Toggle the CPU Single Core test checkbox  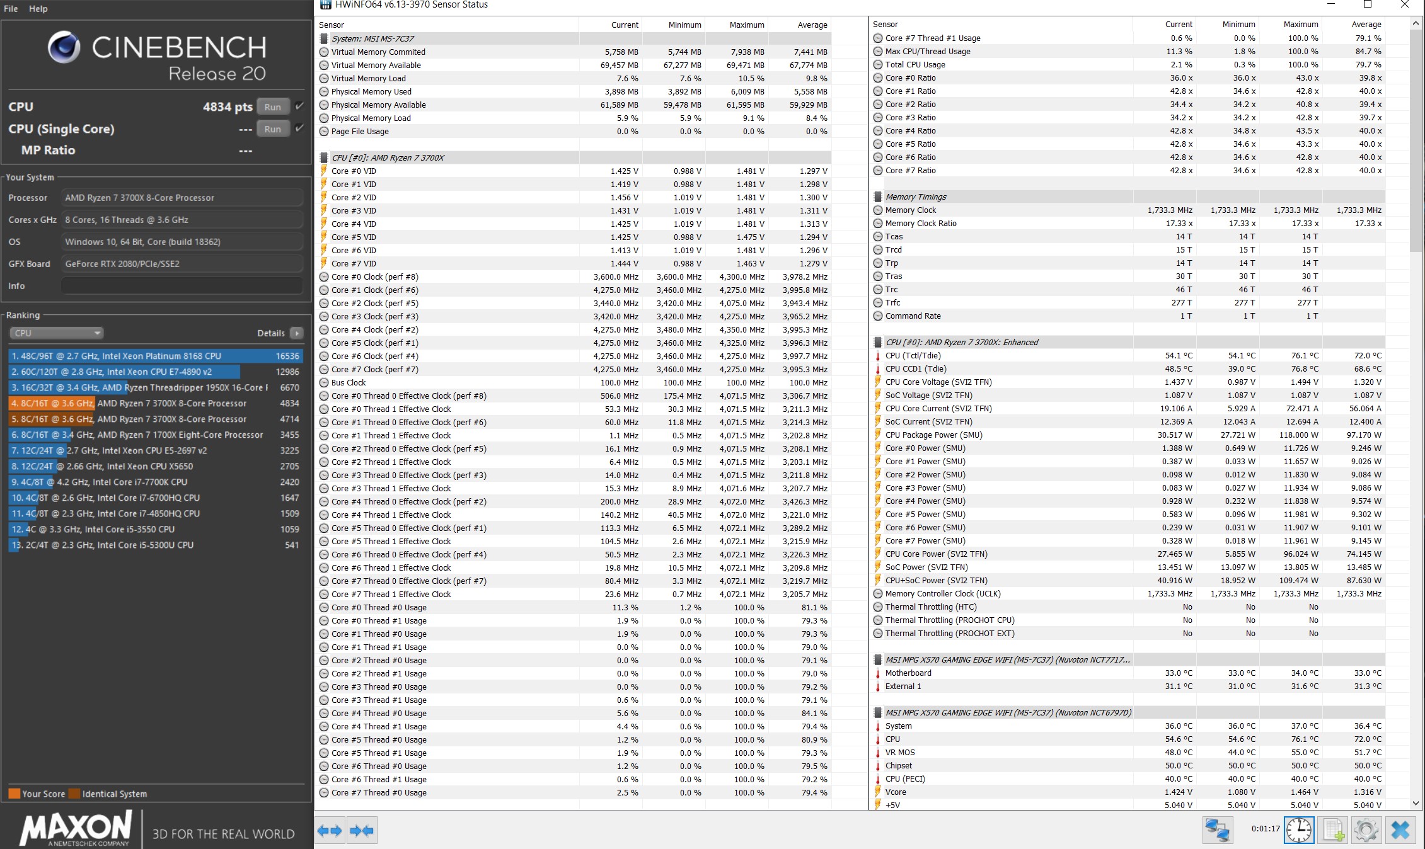(300, 128)
